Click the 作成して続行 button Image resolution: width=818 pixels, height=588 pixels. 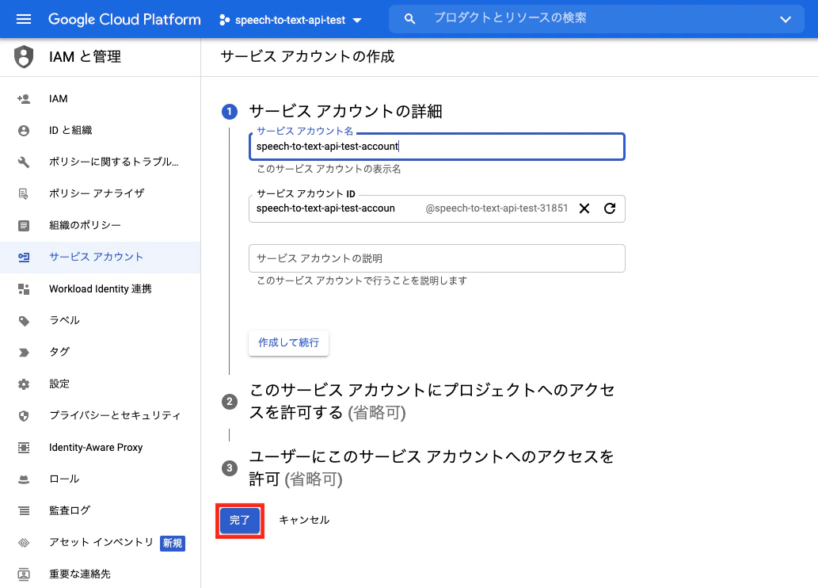288,342
